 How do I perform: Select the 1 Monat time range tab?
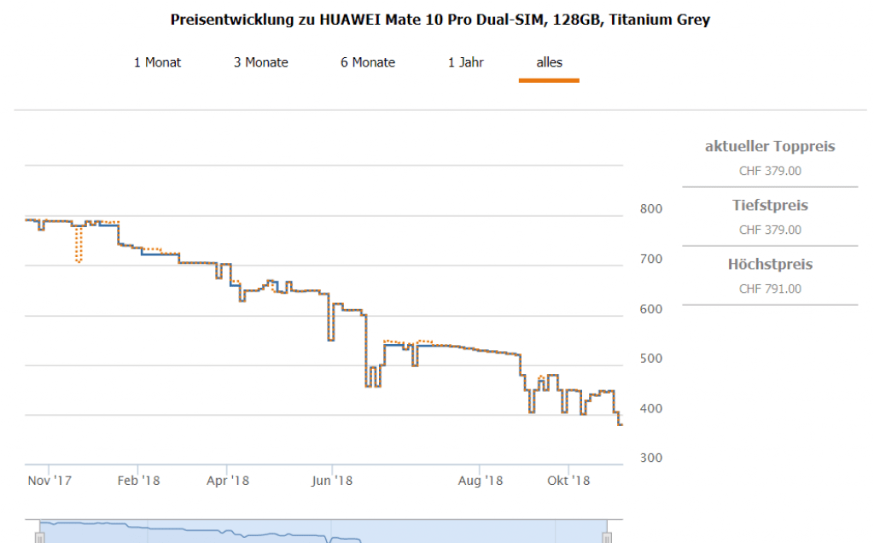pos(157,62)
